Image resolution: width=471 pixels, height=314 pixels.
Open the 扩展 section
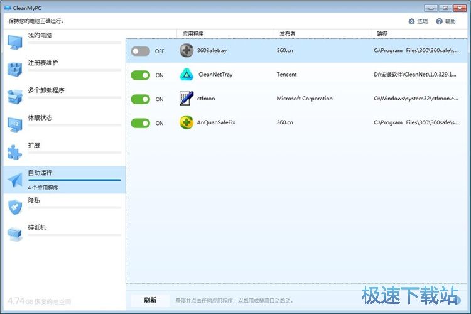coord(34,146)
